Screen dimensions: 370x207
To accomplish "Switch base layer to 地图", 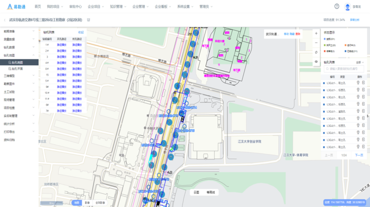I will (77, 202).
